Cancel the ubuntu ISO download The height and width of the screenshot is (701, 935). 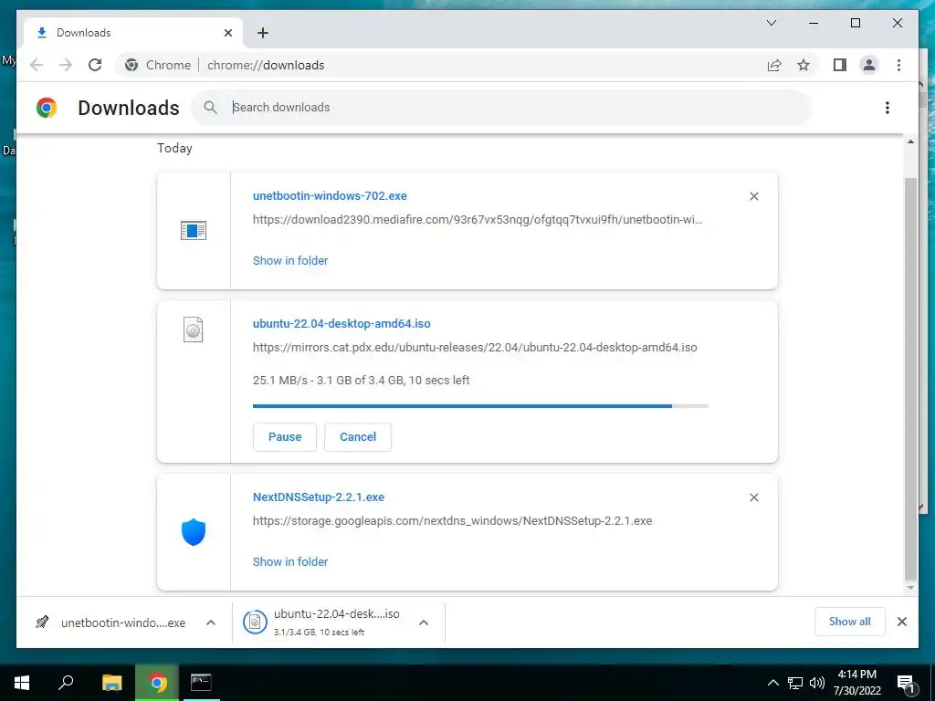coord(358,437)
